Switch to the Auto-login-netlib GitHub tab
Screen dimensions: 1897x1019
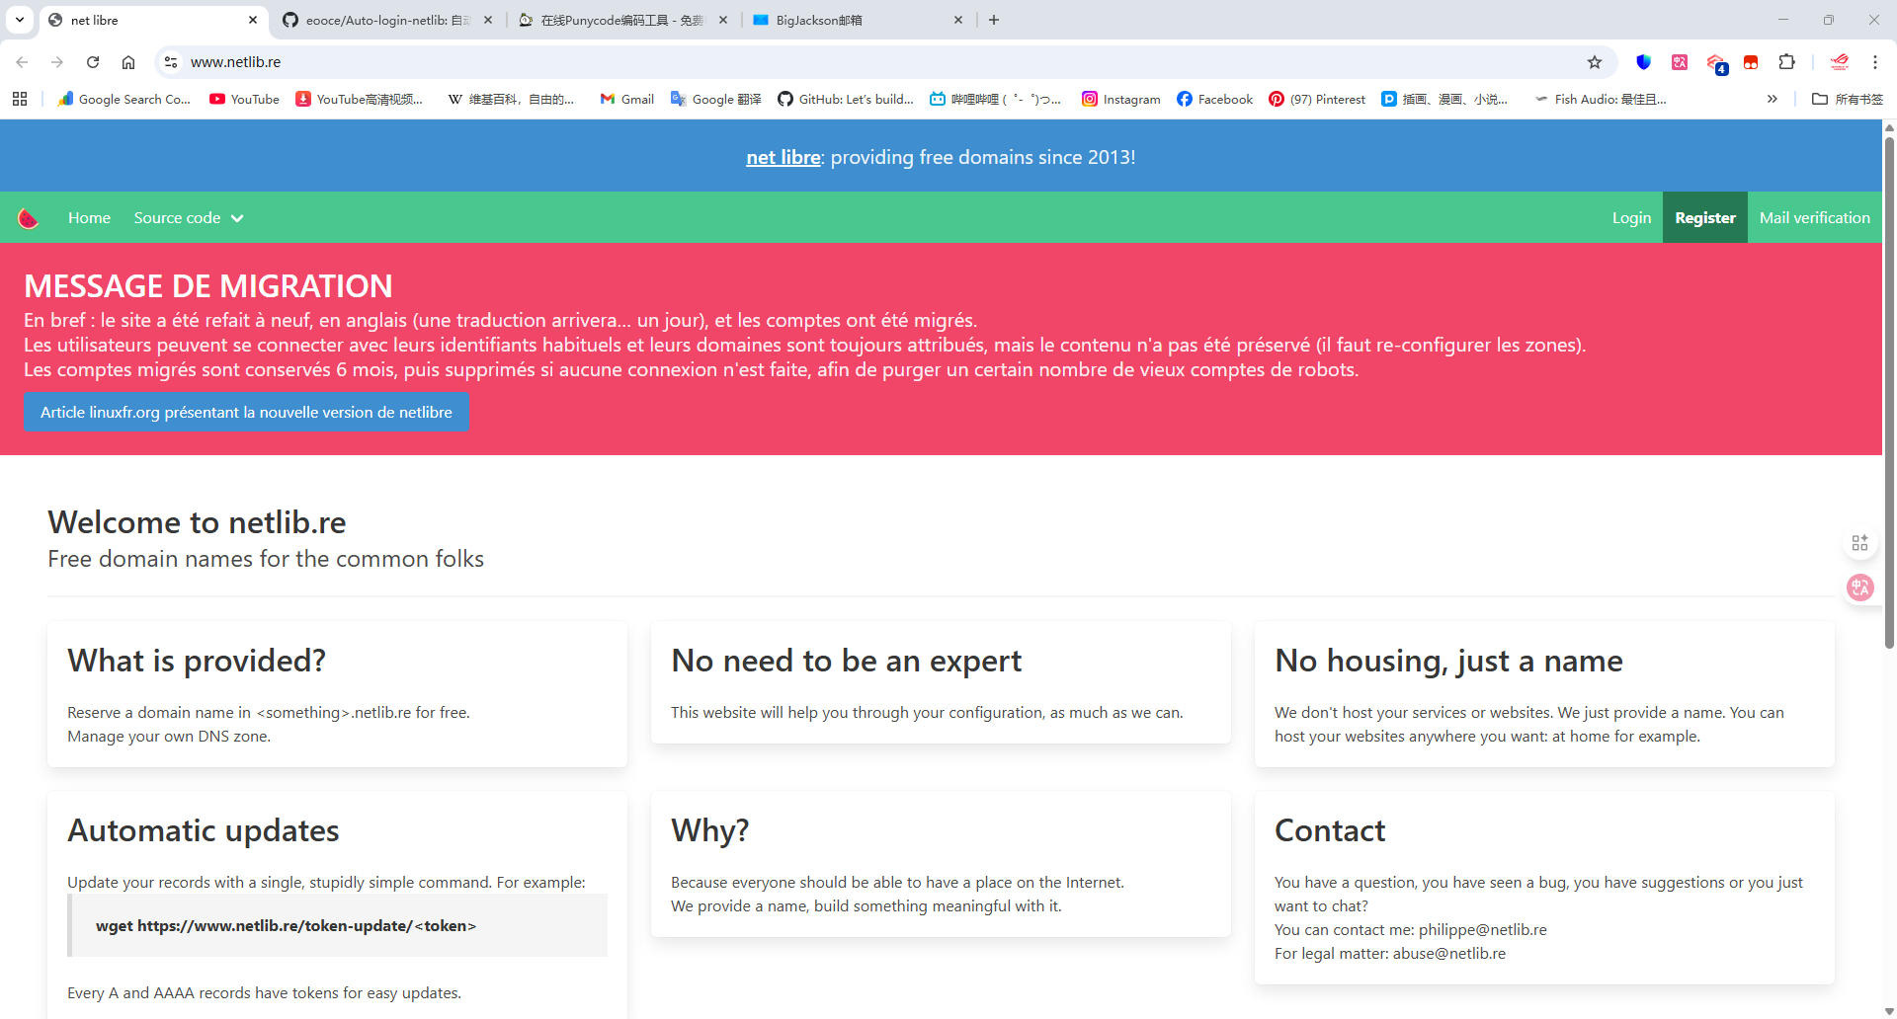(385, 20)
